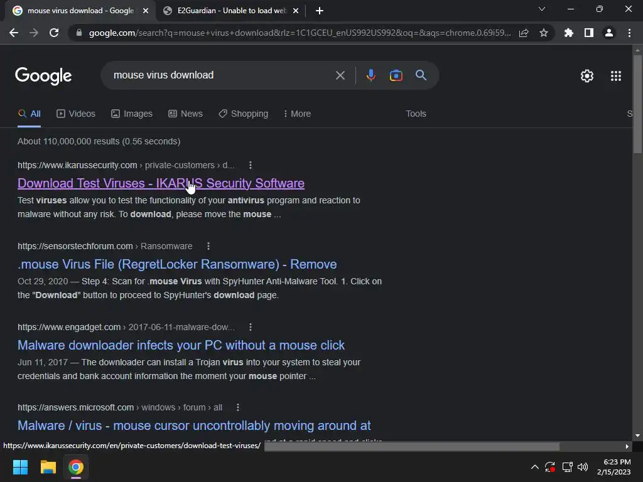Viewport: 643px width, 482px height.
Task: Click the Chrome address bar URL
Action: [300, 33]
